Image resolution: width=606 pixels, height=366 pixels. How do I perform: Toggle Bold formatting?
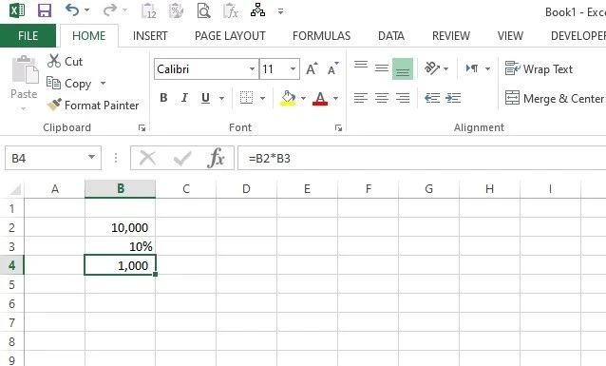[x=163, y=98]
